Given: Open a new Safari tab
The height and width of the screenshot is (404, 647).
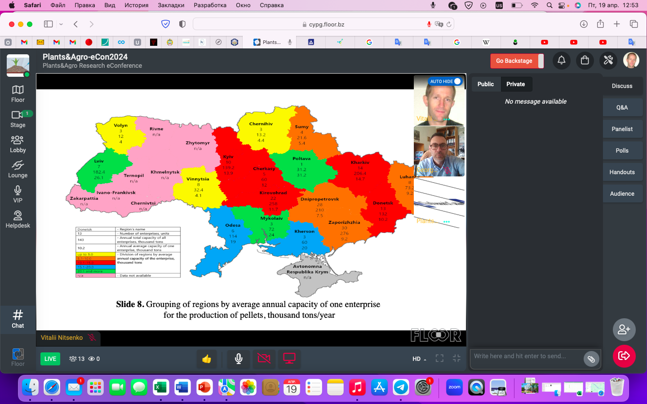Looking at the screenshot, I should [x=617, y=24].
